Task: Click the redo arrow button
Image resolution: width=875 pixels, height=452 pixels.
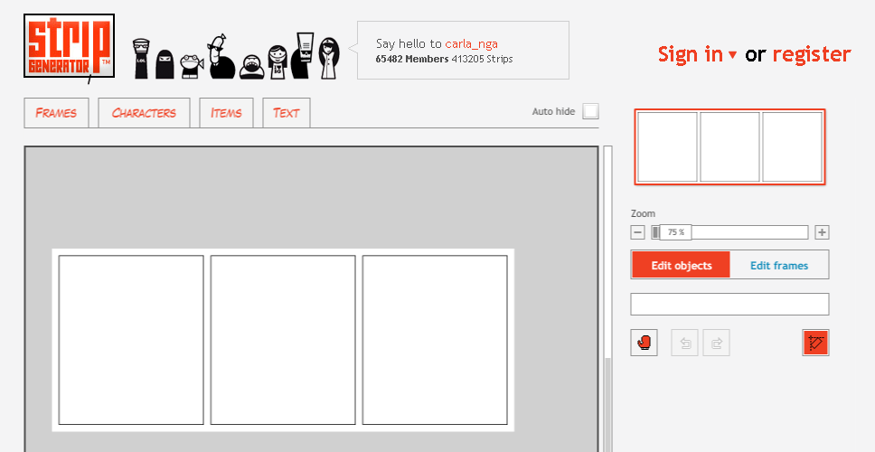Action: [x=717, y=343]
